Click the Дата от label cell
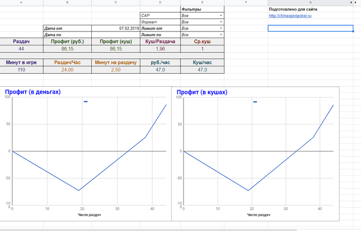Viewport: 361px width, 231px height. coord(67,28)
